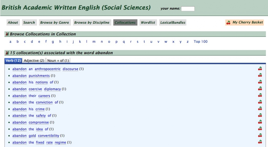Click the word 'coercive' link
This screenshot has width=268, height=147.
pos(35,89)
